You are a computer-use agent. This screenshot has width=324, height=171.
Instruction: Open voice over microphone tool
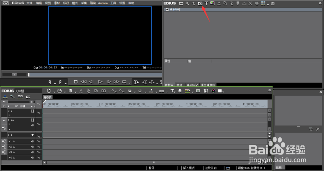180,91
